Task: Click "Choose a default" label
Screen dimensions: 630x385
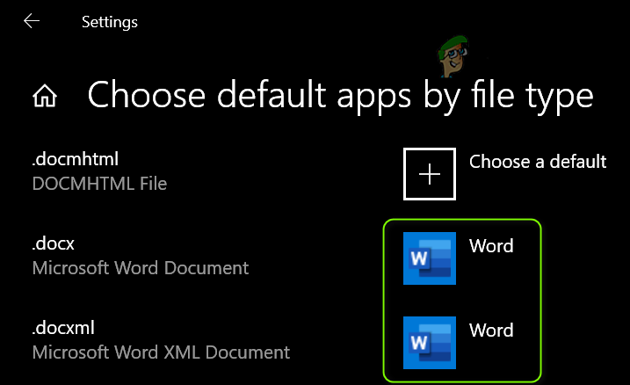Action: pyautogui.click(x=538, y=162)
